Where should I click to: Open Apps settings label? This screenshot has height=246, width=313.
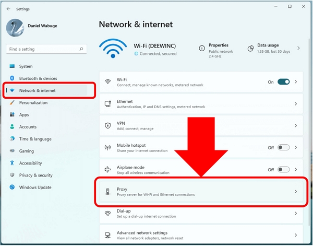24,115
